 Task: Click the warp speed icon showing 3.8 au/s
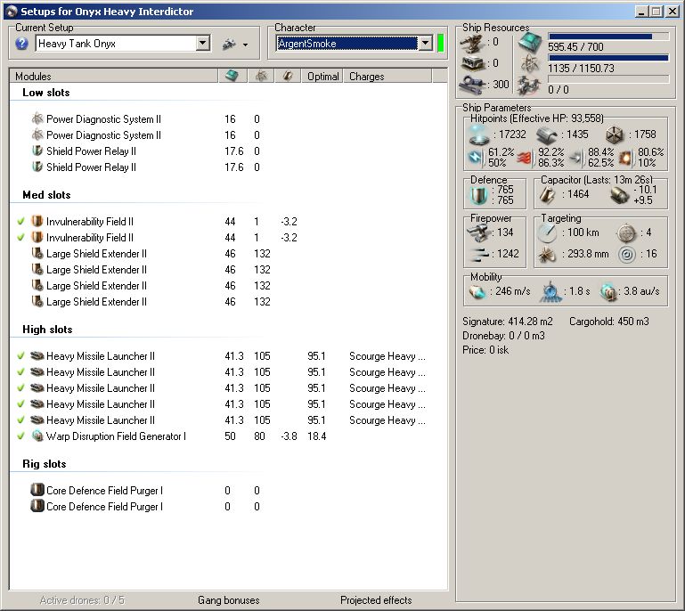click(x=608, y=292)
